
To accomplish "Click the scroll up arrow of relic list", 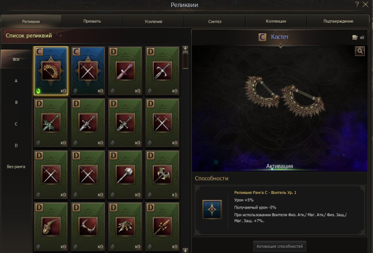I will click(185, 48).
